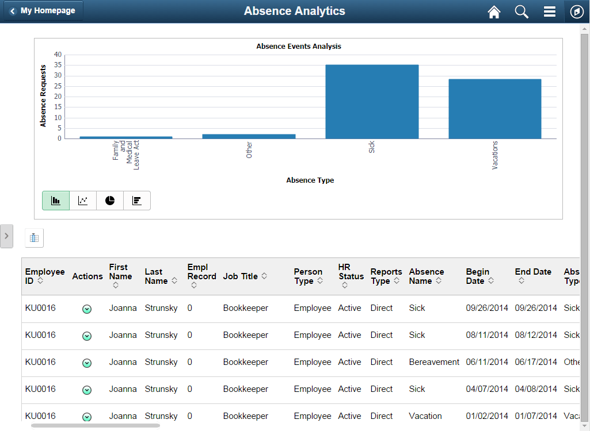Return to My Homepage
Image resolution: width=590 pixels, height=431 pixels.
pos(43,10)
